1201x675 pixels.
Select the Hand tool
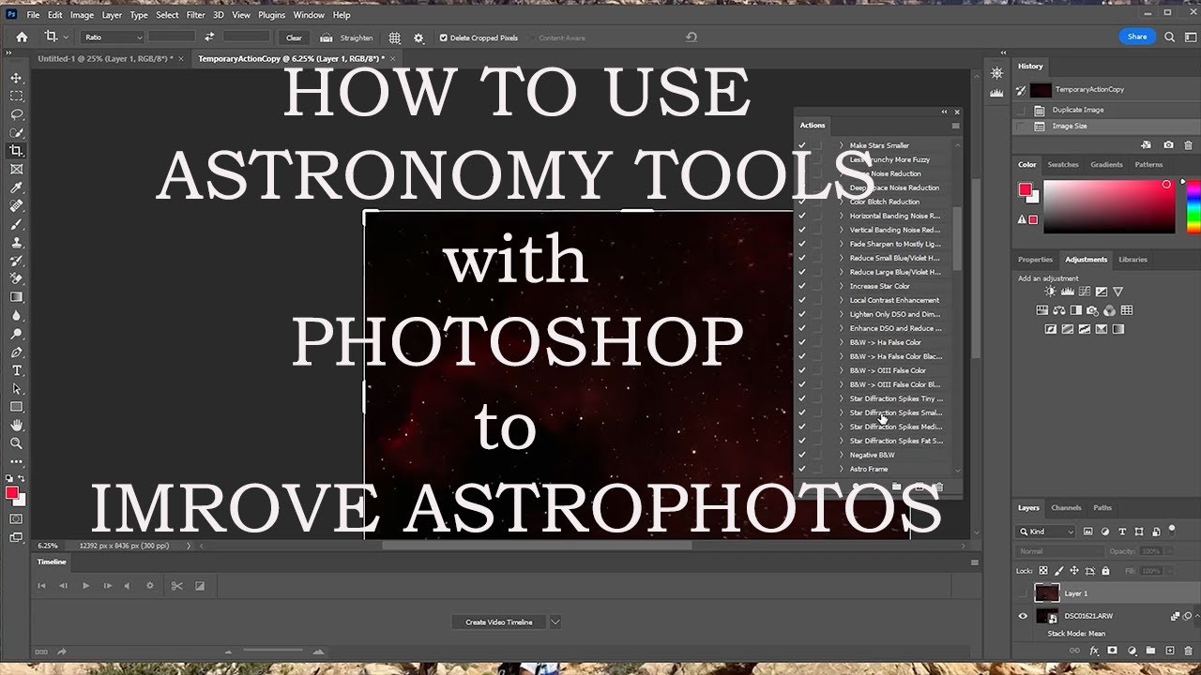click(x=16, y=426)
